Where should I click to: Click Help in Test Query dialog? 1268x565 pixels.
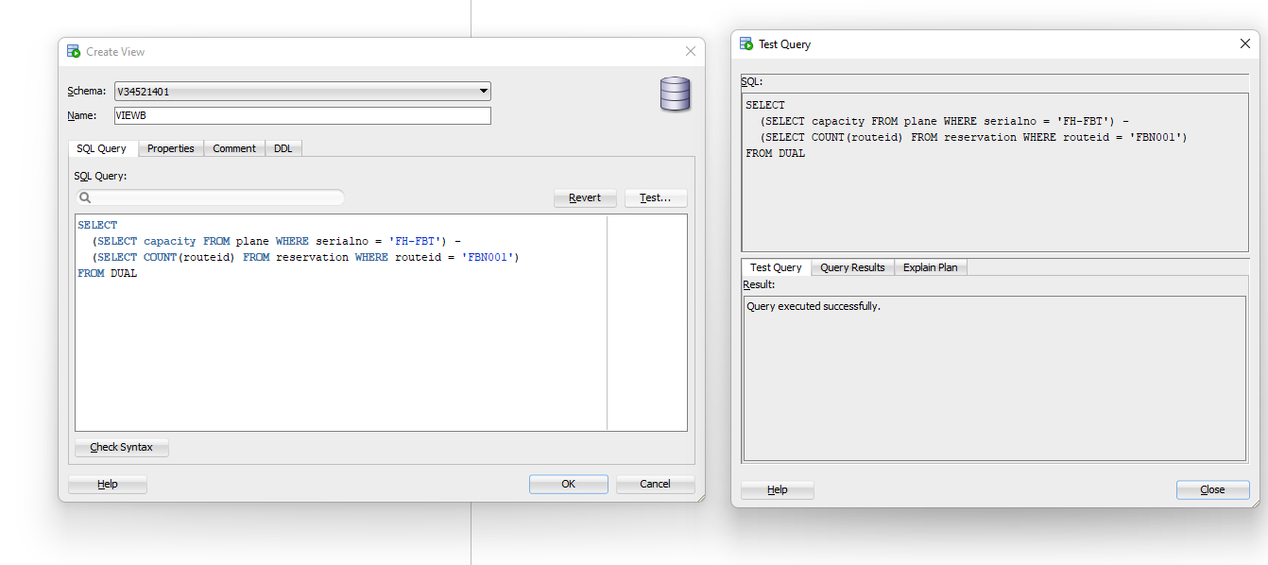(x=778, y=490)
